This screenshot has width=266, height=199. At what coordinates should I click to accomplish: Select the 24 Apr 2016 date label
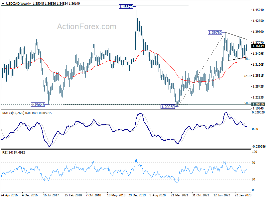[x=9, y=195]
